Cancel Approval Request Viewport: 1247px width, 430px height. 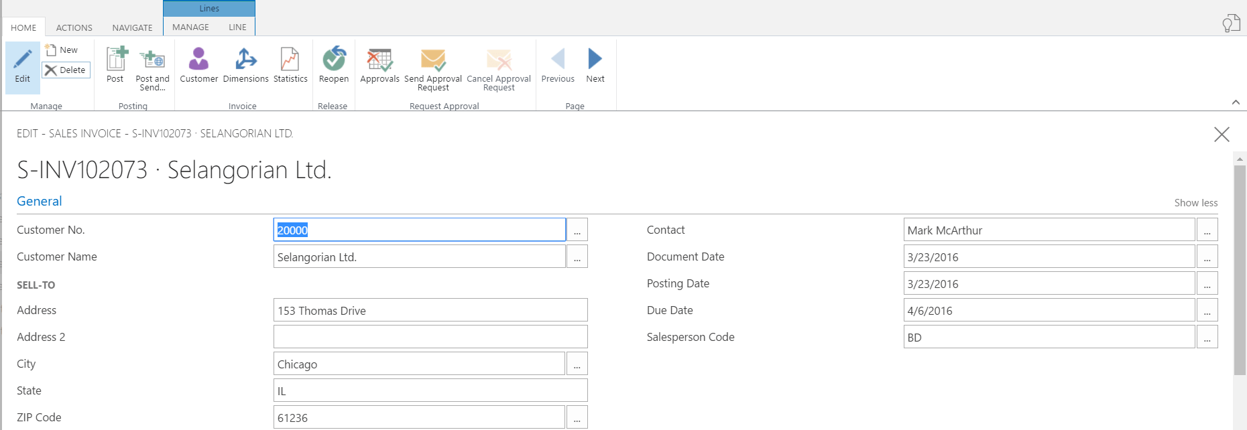[x=499, y=69]
